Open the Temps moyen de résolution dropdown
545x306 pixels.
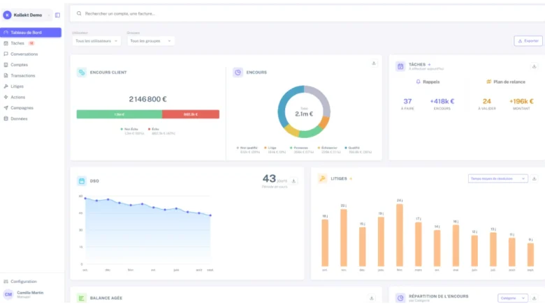click(497, 178)
